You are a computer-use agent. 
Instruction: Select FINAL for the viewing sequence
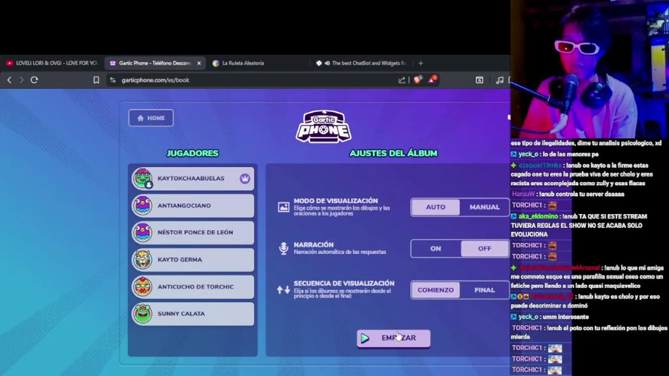[x=485, y=290]
